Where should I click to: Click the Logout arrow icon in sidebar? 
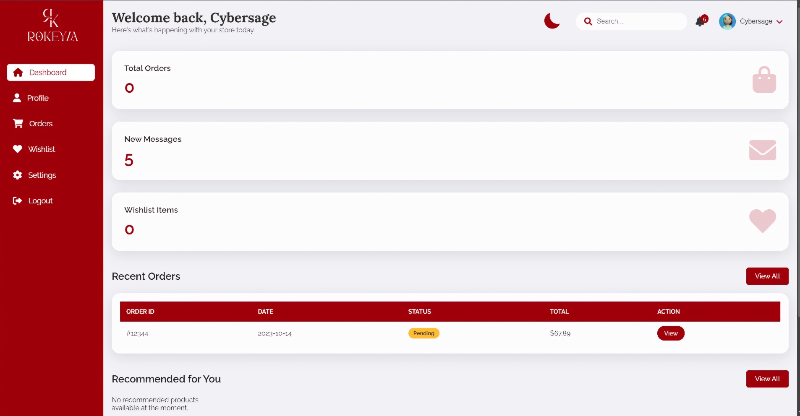coord(17,201)
